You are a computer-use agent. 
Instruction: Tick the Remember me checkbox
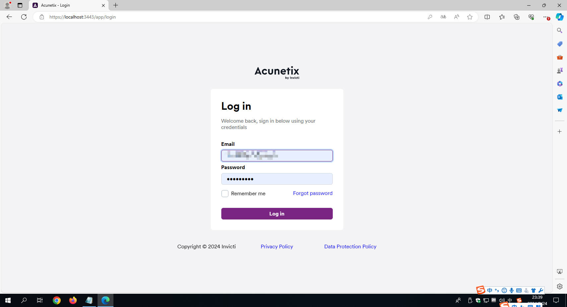pyautogui.click(x=225, y=194)
